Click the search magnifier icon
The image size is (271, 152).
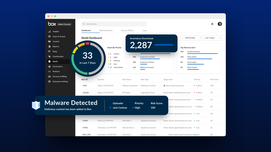coord(84,24)
